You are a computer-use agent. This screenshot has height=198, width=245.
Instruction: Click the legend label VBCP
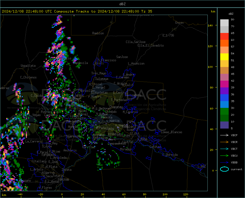(x=234, y=135)
